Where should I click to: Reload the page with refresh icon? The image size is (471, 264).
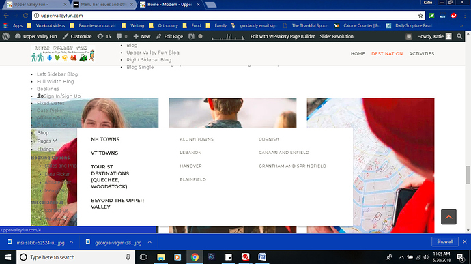point(25,16)
